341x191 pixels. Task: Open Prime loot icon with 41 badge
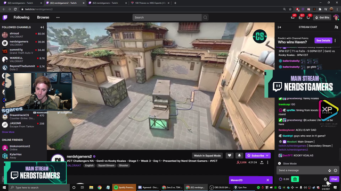point(293,18)
